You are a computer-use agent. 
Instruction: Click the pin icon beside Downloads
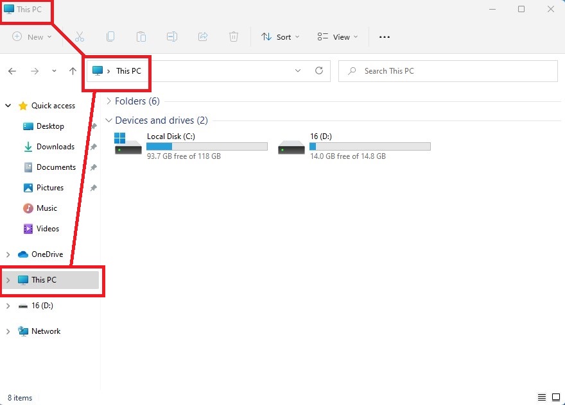[94, 147]
